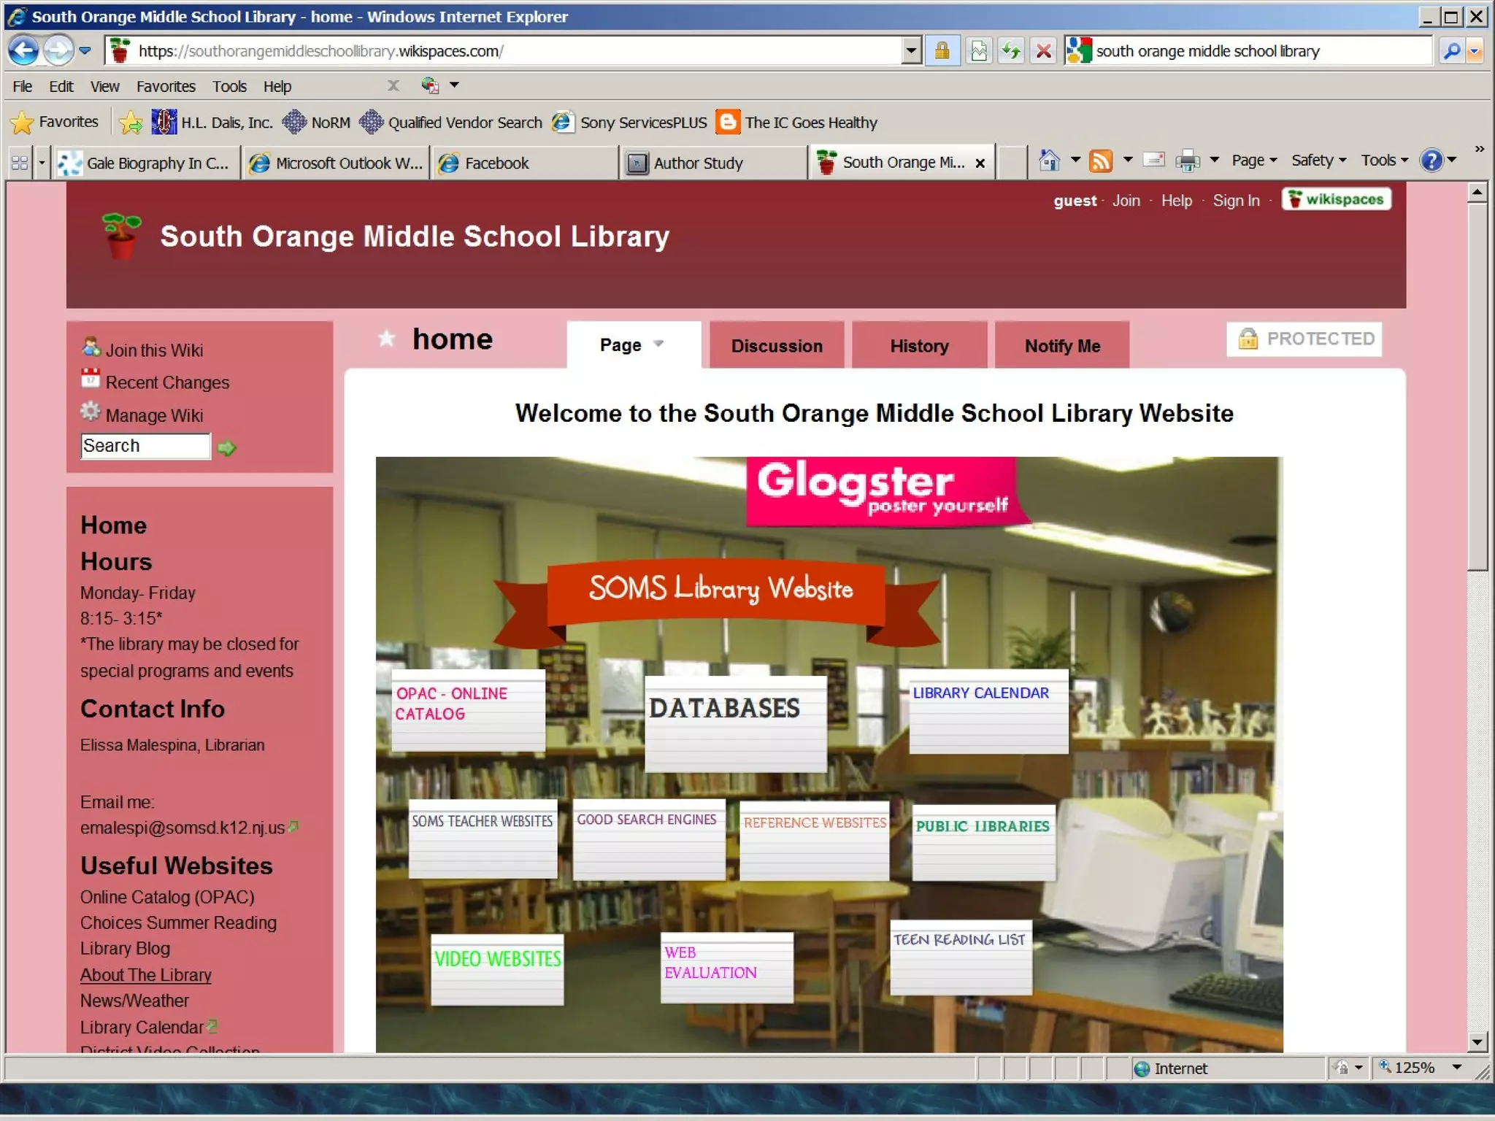The image size is (1495, 1121).
Task: Click the IE back navigation arrow
Action: coord(23,51)
